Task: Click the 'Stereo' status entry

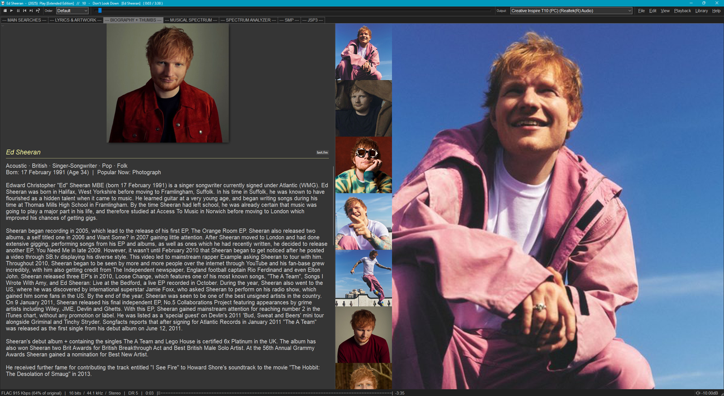Action: point(115,393)
